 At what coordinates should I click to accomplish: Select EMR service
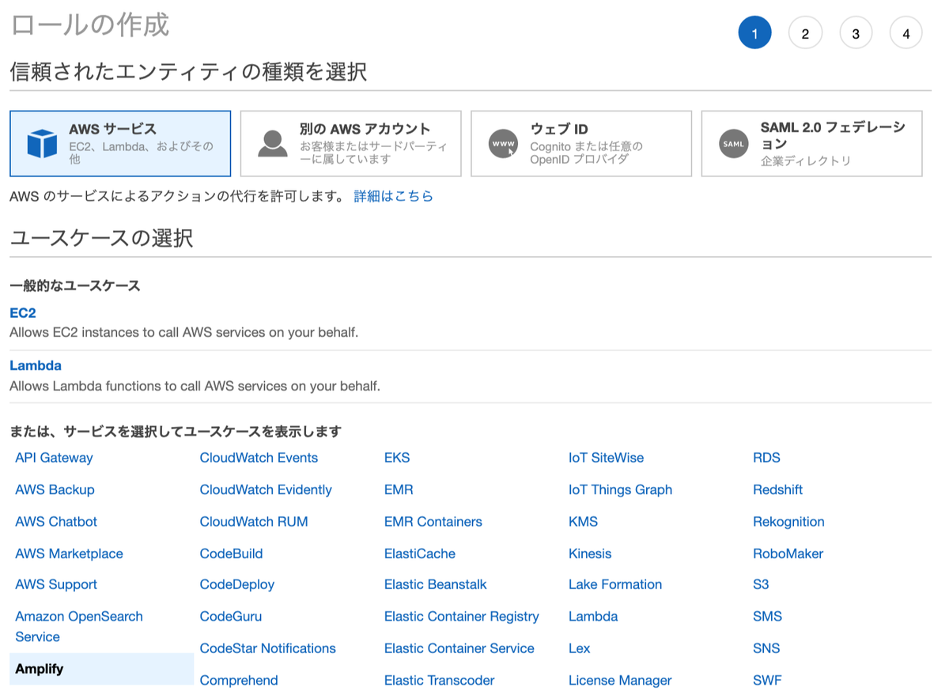coord(399,489)
